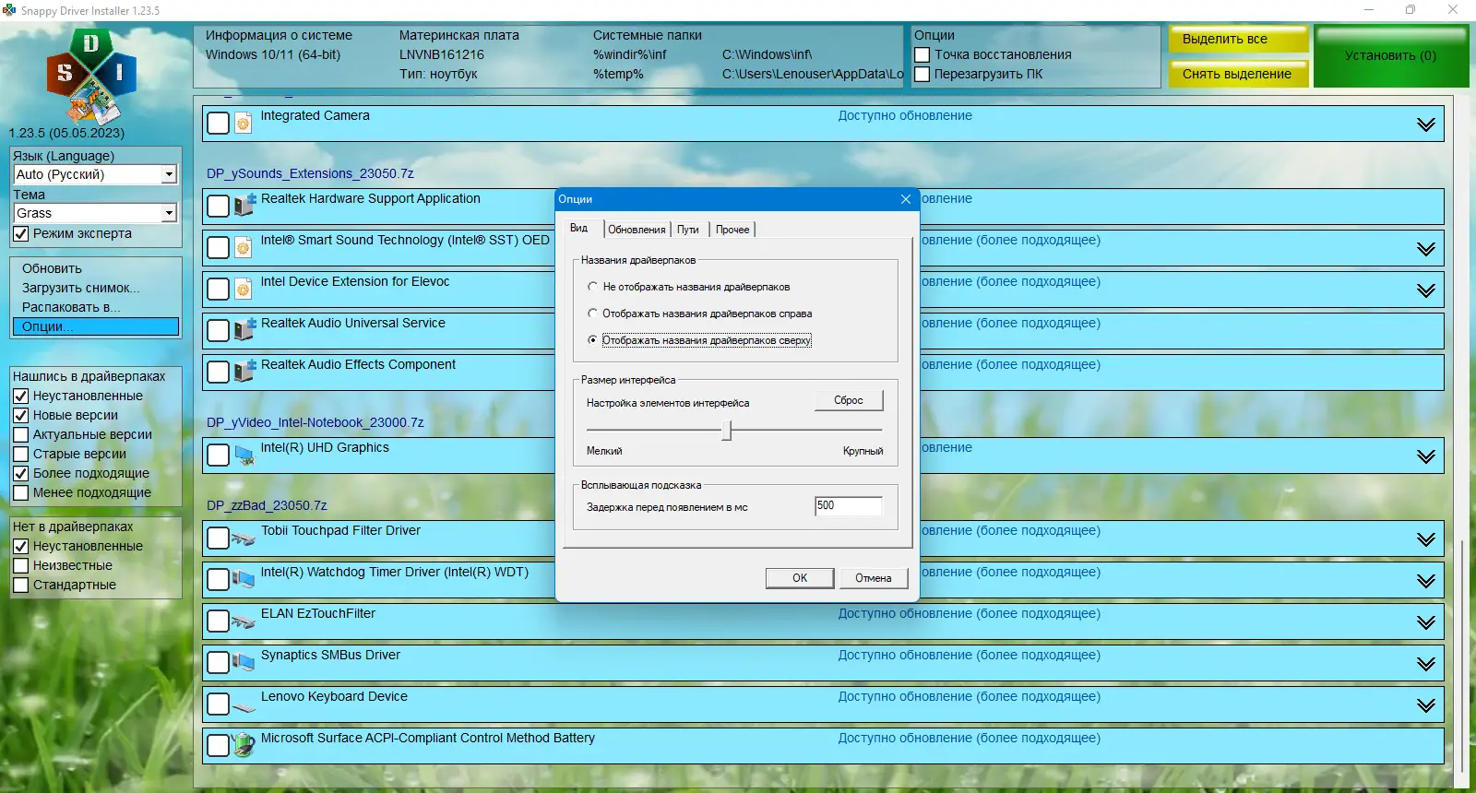Viewport: 1476px width, 793px height.
Task: Click the Снять выделение button
Action: click(1238, 74)
